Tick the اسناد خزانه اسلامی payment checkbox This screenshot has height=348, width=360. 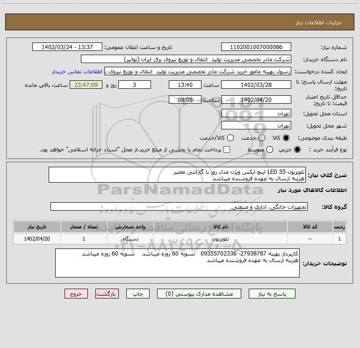pyautogui.click(x=227, y=149)
